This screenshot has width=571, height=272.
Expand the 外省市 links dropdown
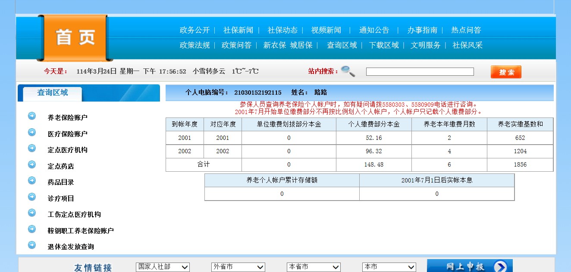pyautogui.click(x=238, y=267)
